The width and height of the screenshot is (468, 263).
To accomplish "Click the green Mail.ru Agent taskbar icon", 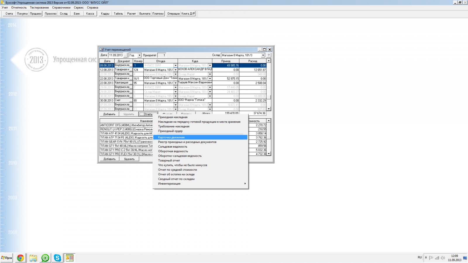I will [45, 258].
